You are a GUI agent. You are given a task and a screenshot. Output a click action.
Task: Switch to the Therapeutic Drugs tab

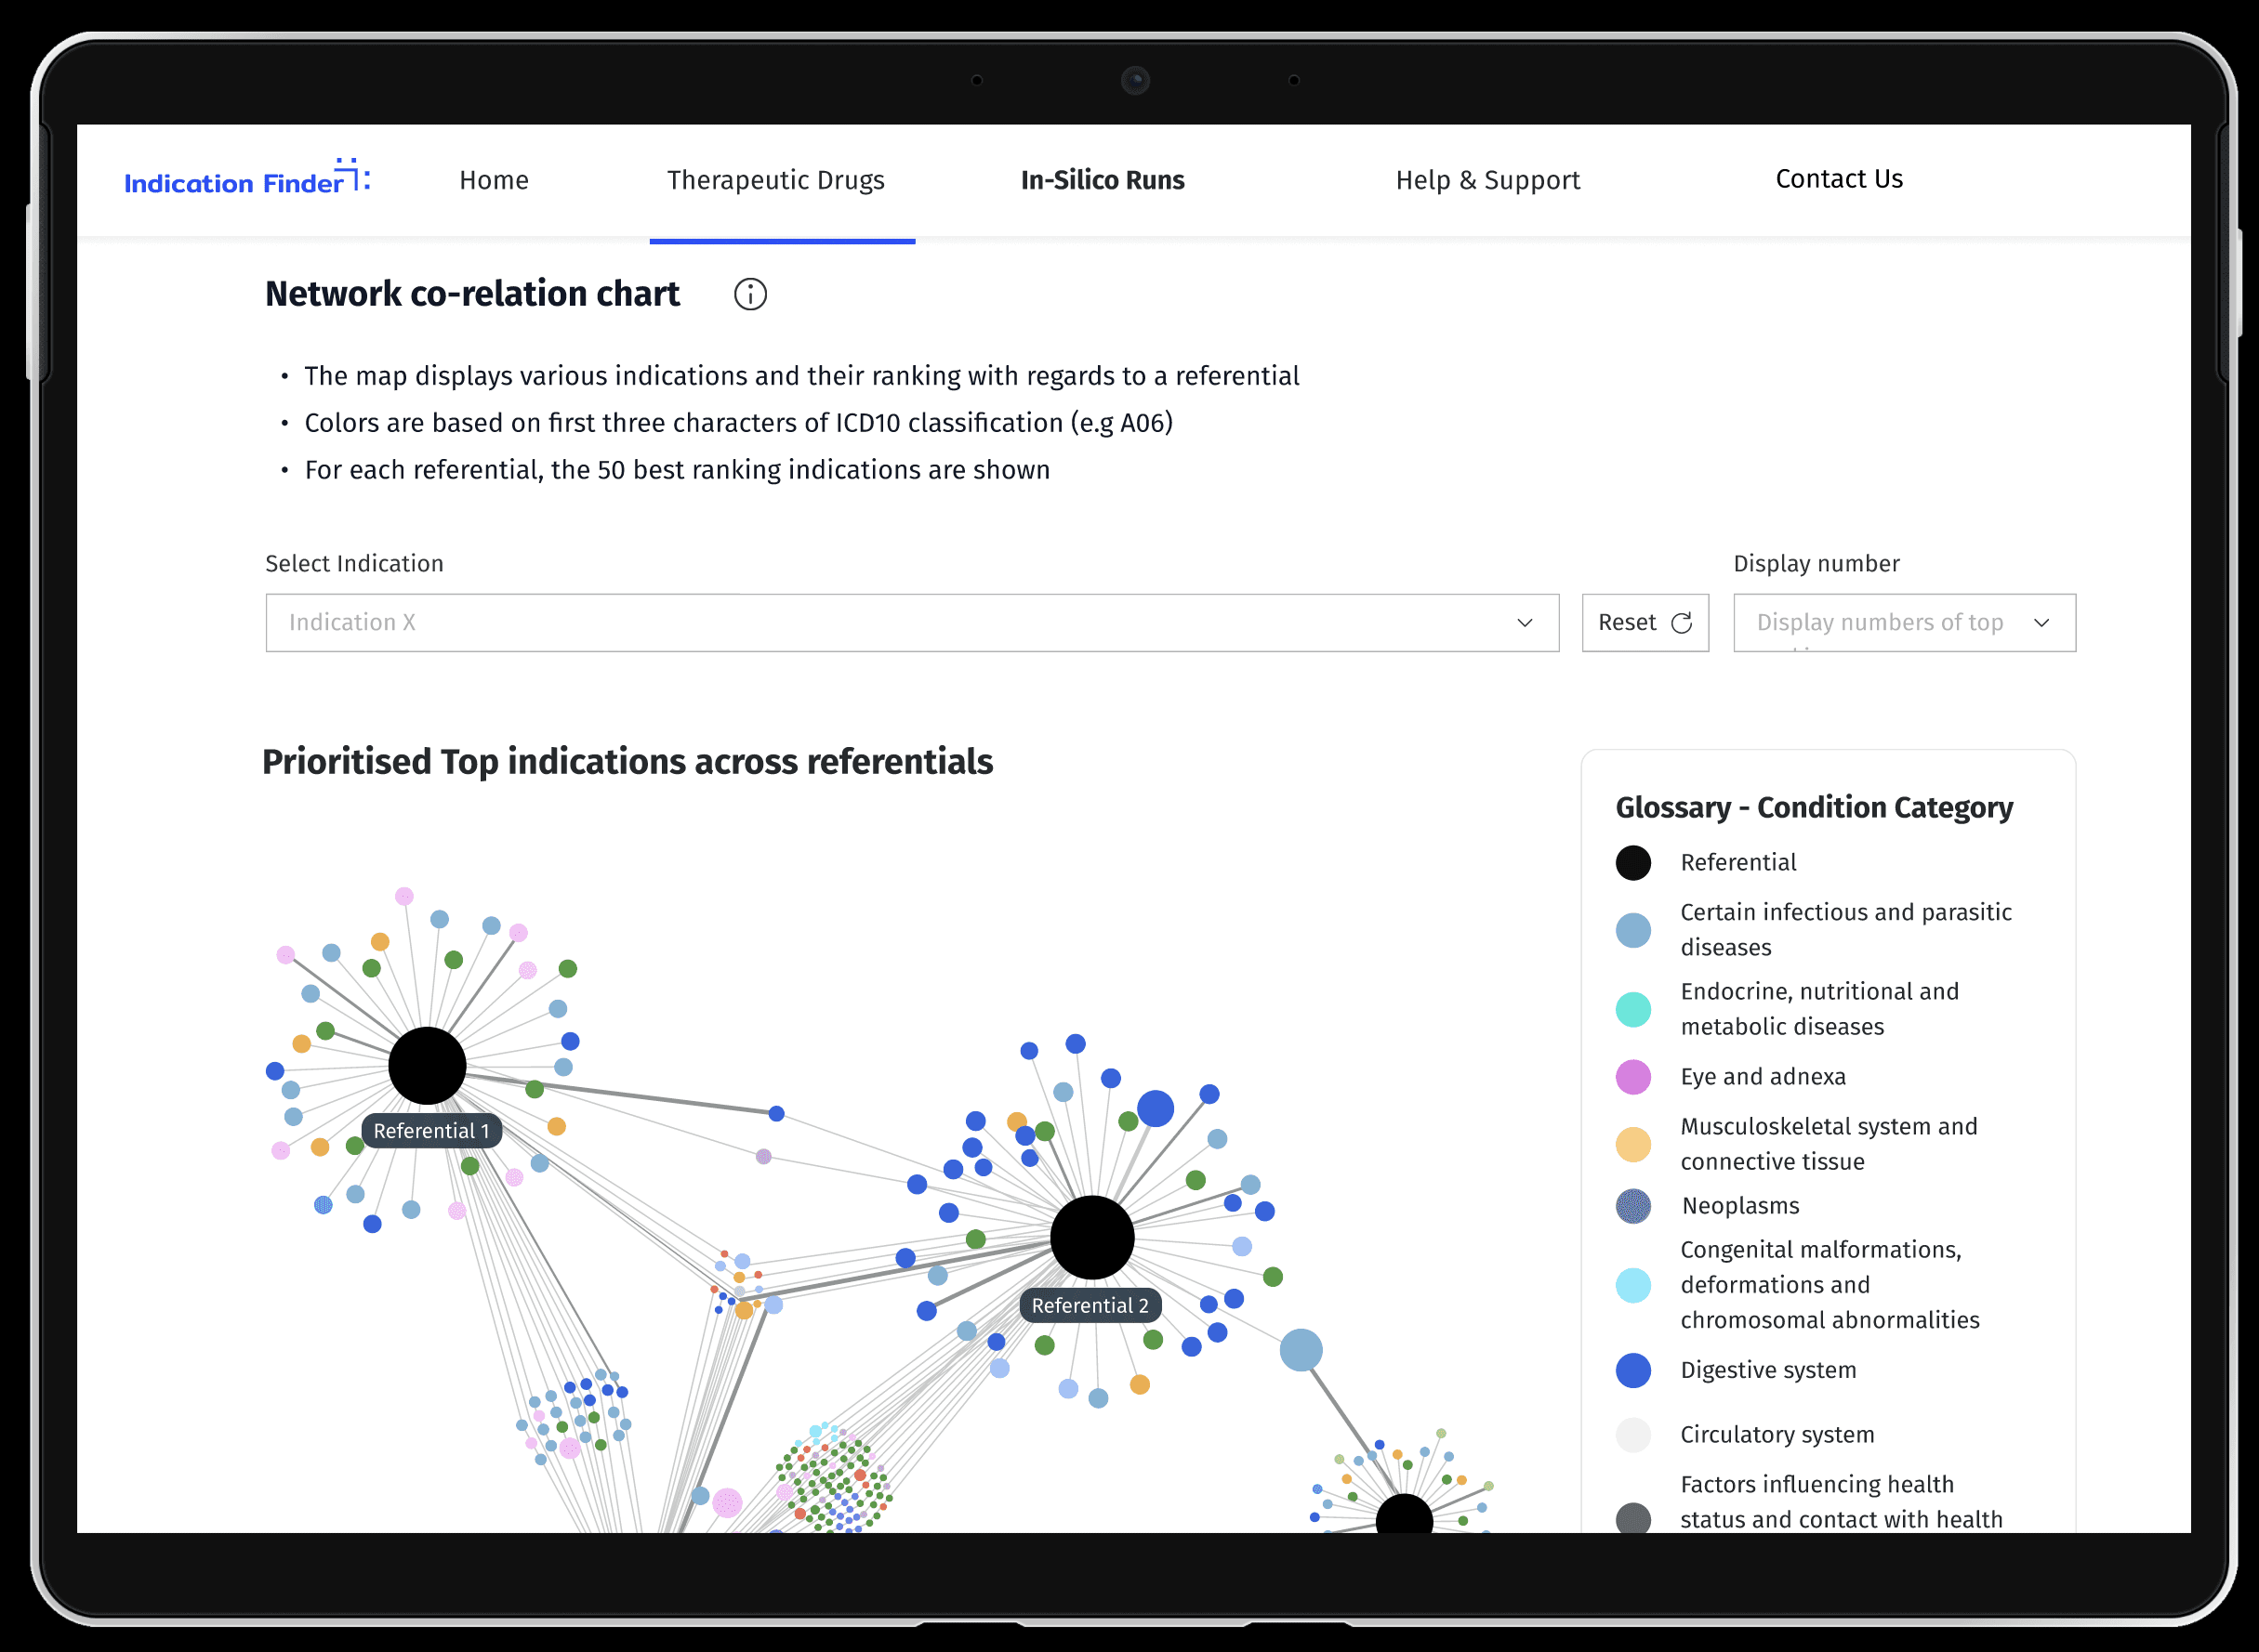coord(775,180)
